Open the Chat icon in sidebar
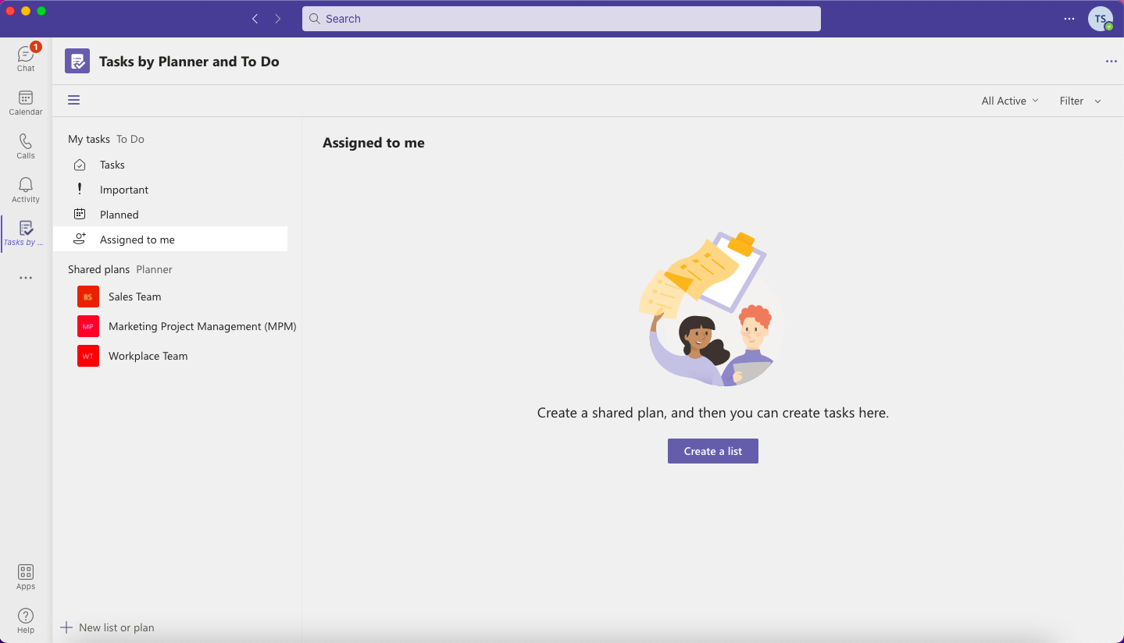This screenshot has height=643, width=1124. tap(26, 59)
